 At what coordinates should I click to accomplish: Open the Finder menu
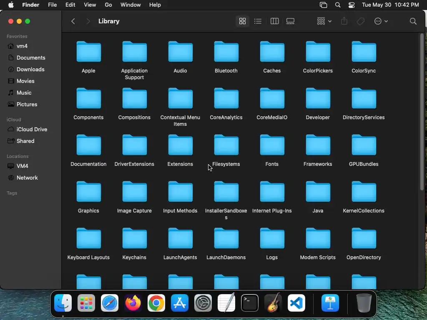pyautogui.click(x=30, y=5)
